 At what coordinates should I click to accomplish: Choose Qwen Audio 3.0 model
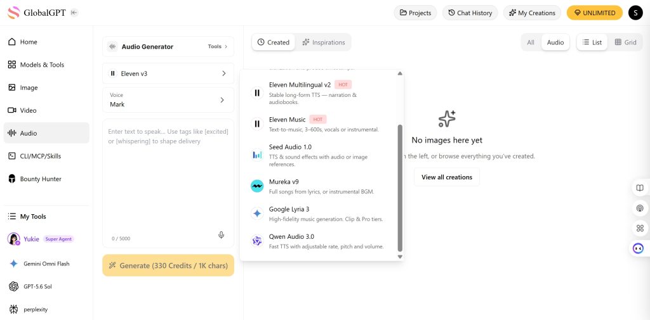(x=319, y=241)
